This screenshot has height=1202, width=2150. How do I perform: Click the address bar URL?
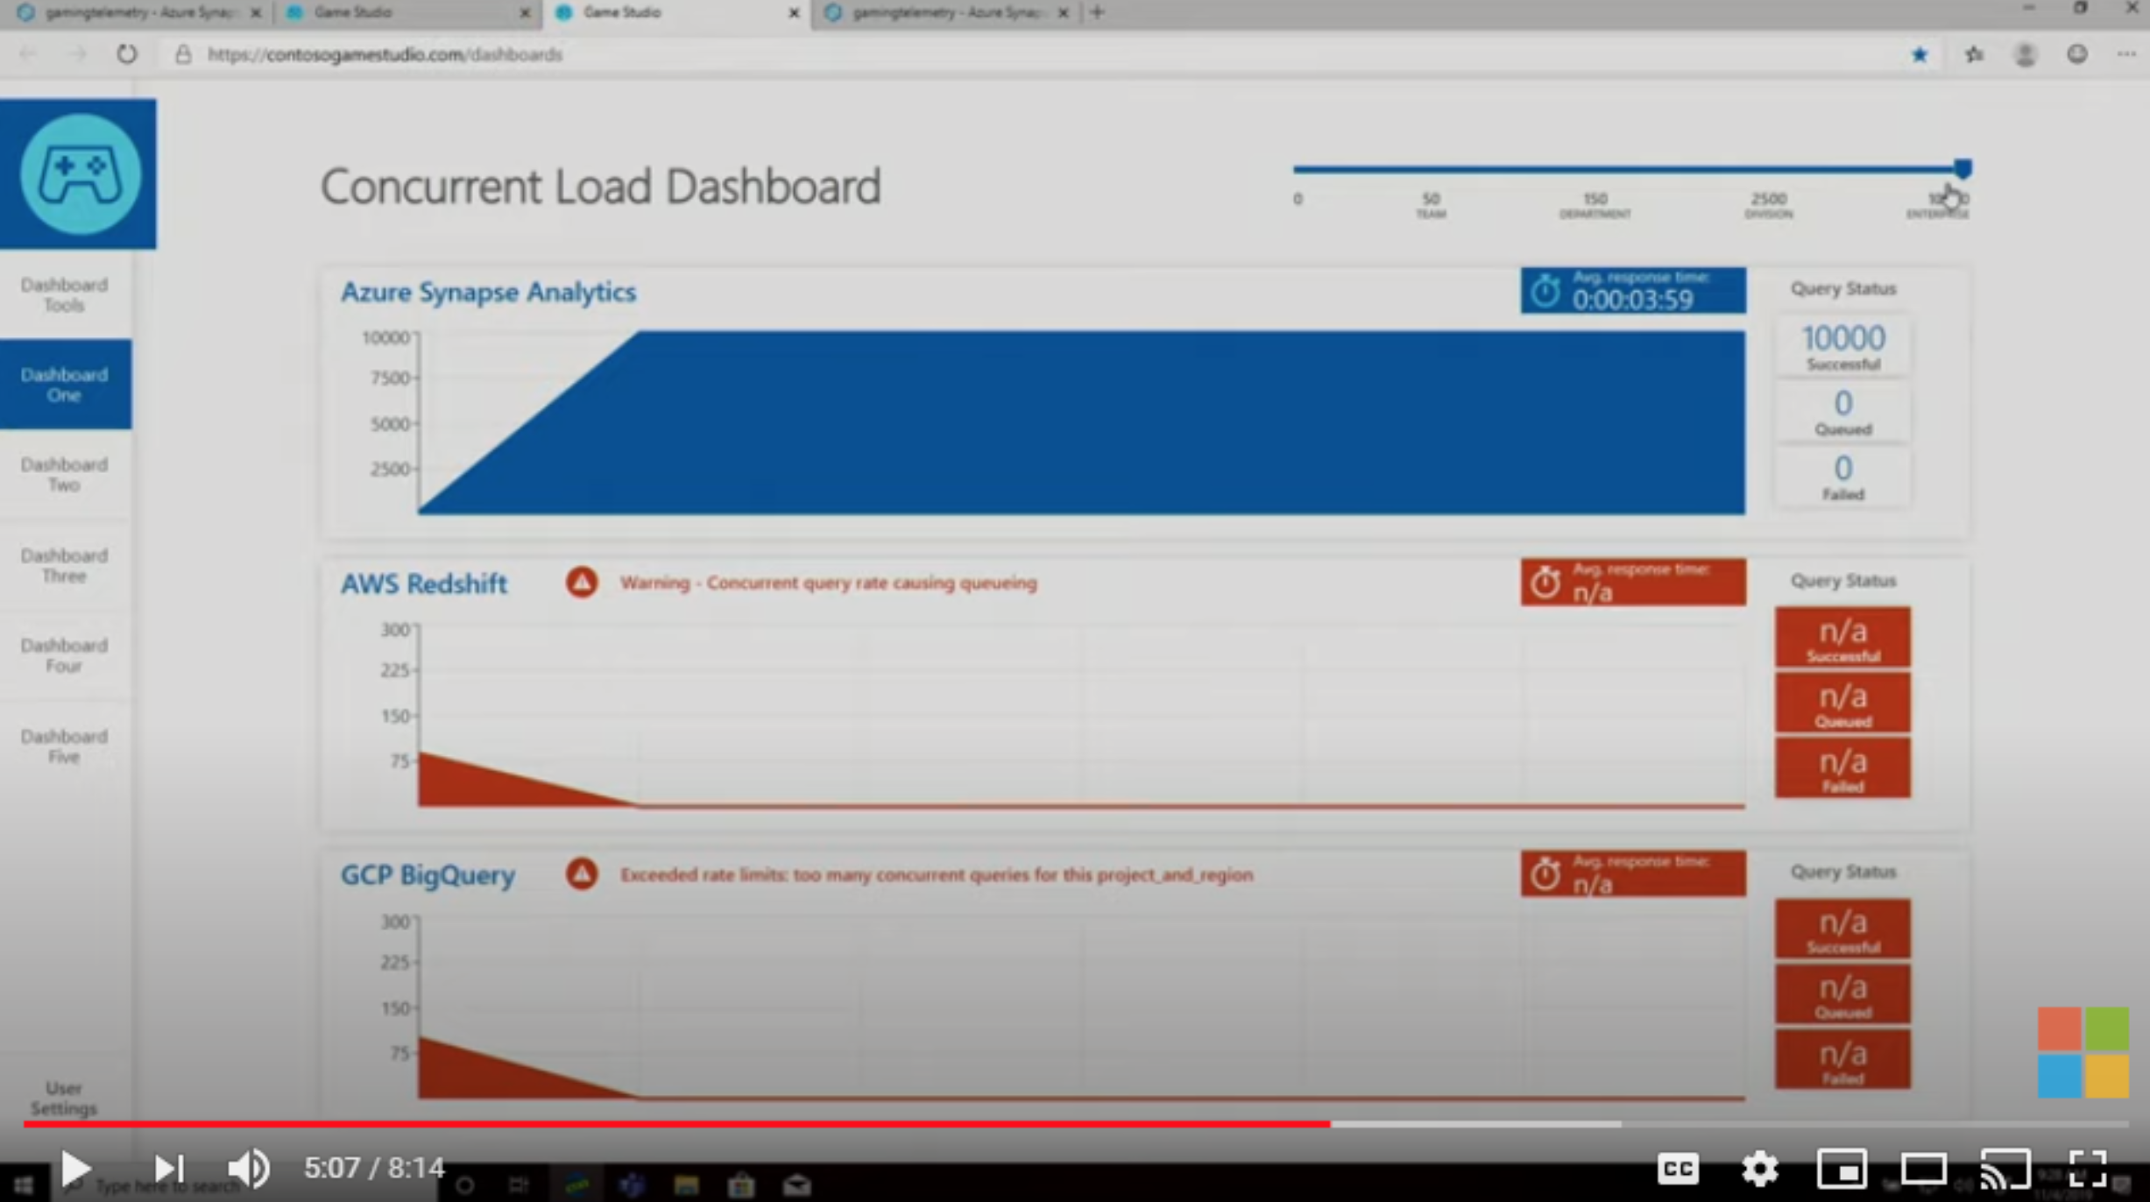point(385,54)
